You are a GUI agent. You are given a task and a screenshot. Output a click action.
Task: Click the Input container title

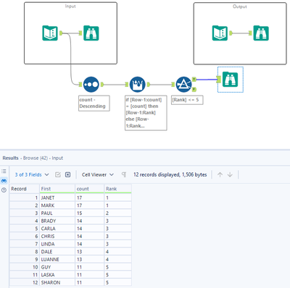70,7
